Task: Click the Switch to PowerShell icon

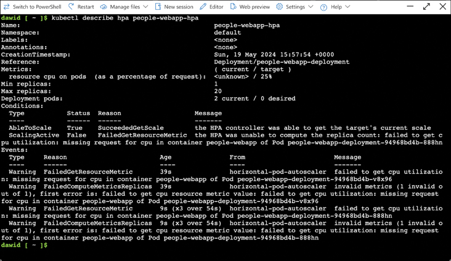Action: [7, 7]
